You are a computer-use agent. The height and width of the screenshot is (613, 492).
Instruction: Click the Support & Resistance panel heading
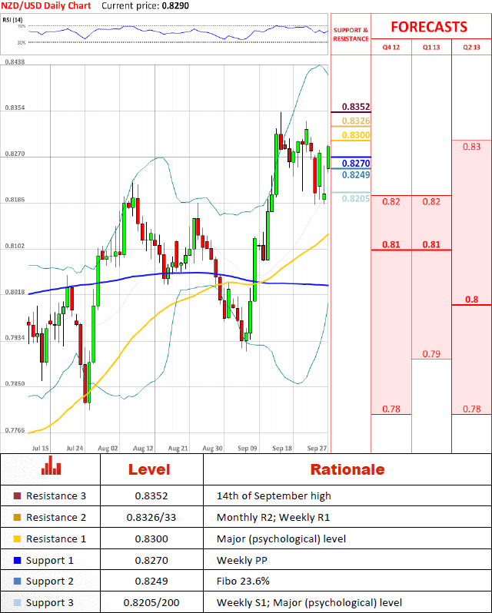tap(351, 35)
